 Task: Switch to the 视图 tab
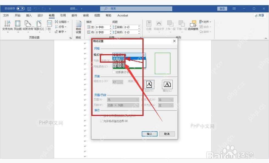(x=97, y=15)
